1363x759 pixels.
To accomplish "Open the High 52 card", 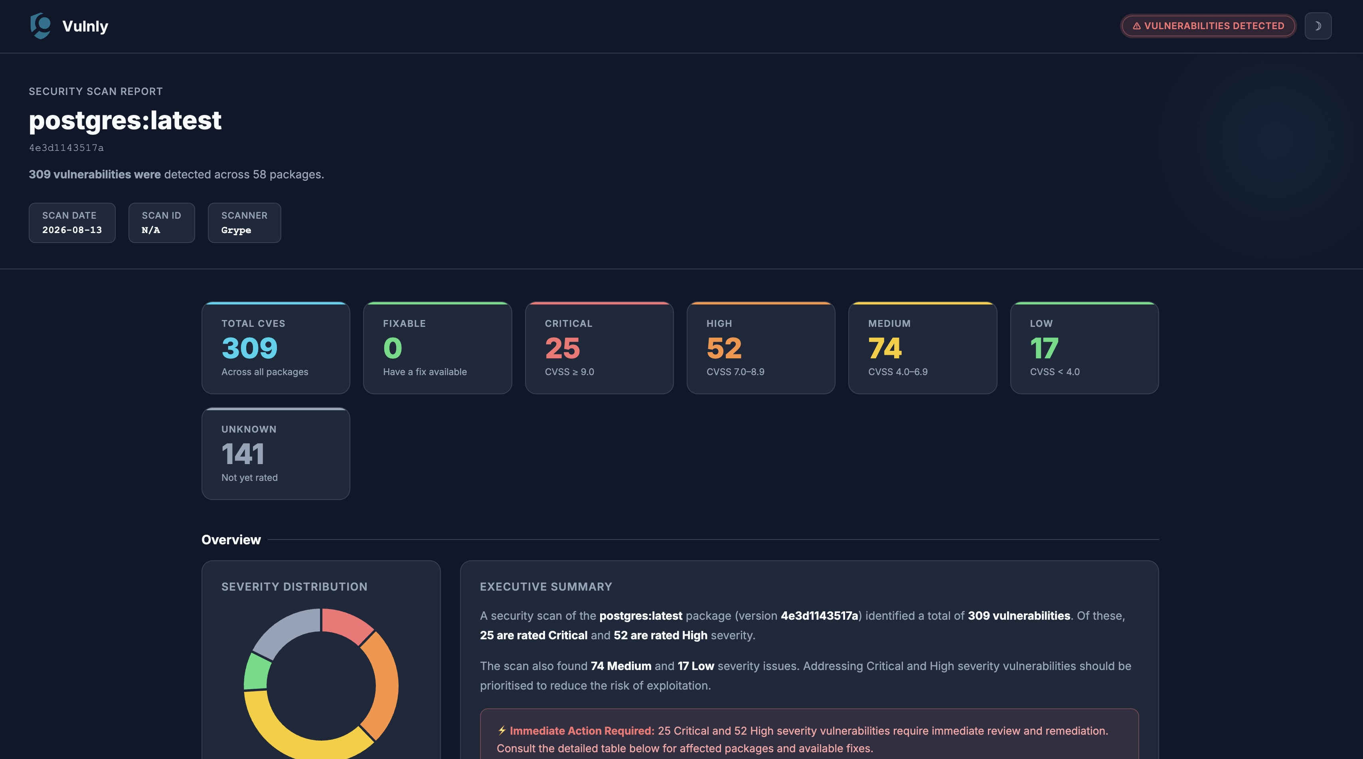I will click(x=761, y=348).
